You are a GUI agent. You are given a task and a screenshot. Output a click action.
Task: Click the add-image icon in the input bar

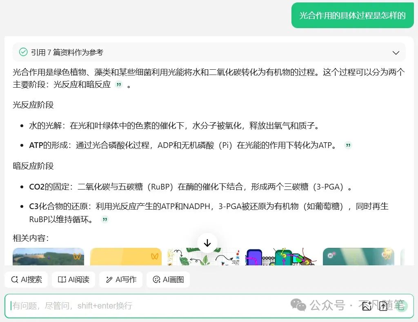(x=367, y=306)
